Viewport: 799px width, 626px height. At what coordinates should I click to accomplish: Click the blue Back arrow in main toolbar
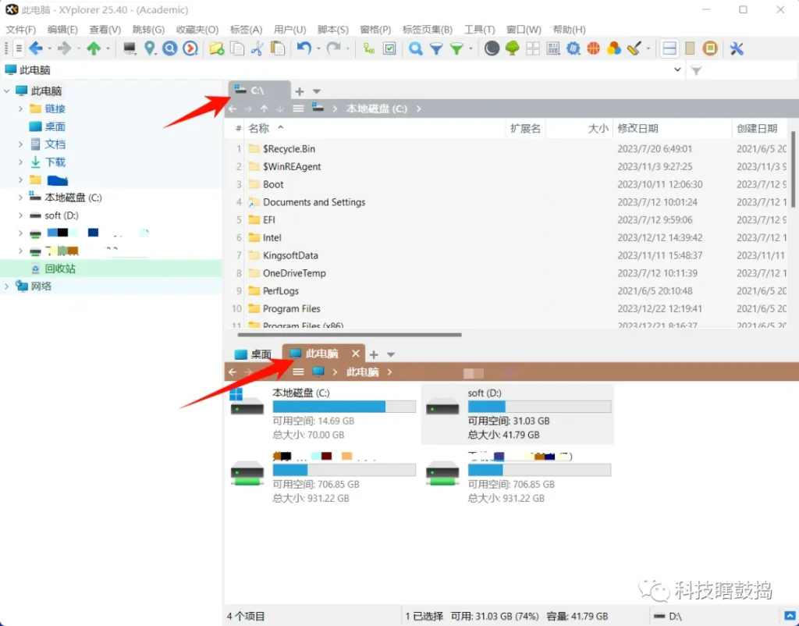point(36,48)
